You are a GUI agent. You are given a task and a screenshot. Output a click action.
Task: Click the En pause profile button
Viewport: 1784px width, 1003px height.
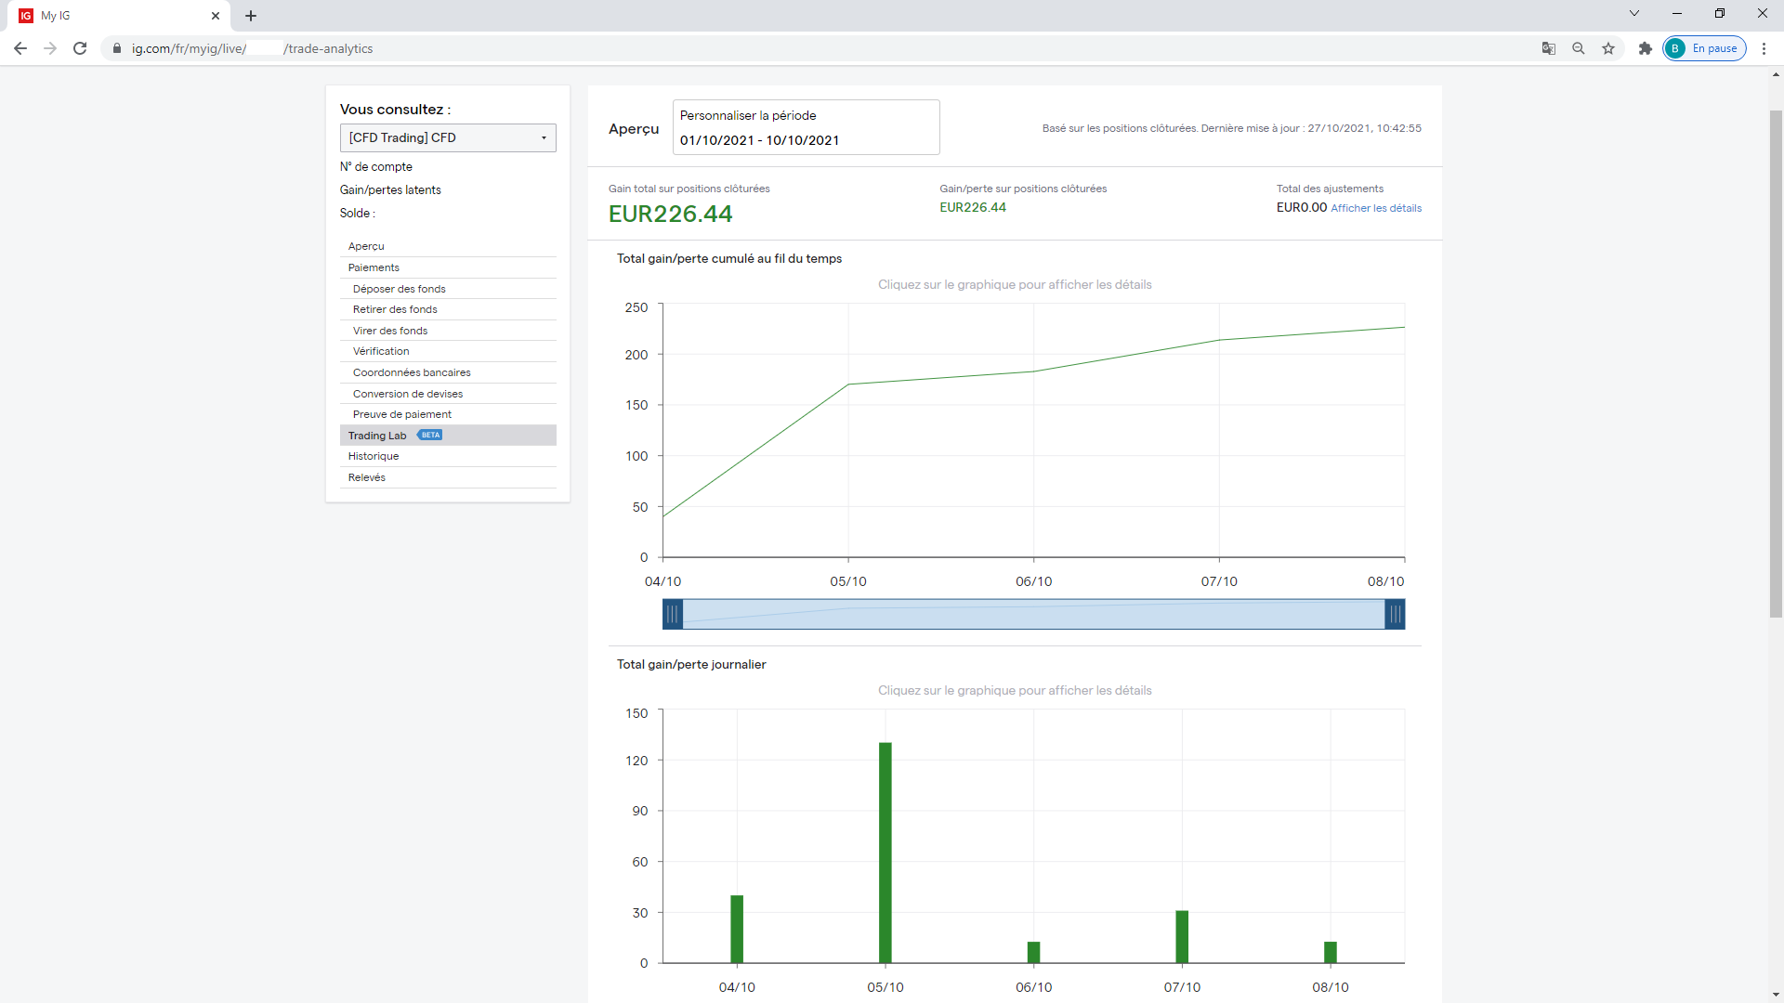coord(1704,48)
